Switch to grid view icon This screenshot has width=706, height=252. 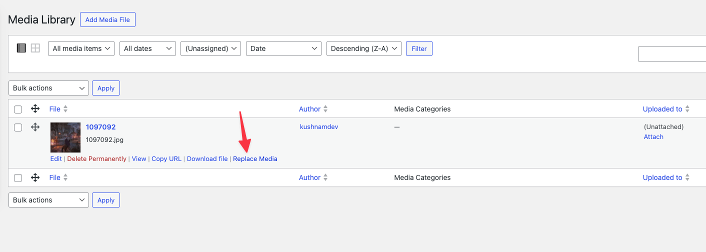(x=35, y=48)
